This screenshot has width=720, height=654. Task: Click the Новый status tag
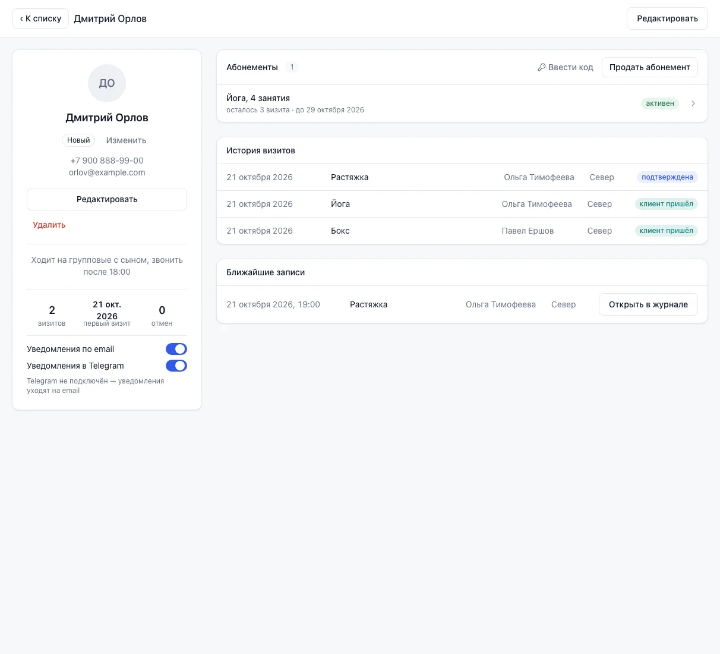[78, 140]
